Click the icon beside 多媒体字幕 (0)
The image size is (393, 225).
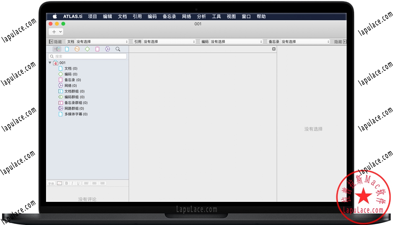61,114
